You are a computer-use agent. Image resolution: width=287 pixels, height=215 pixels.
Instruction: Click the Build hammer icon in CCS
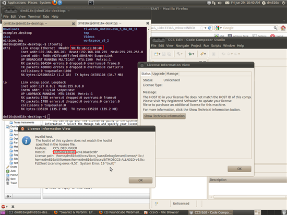[178, 54]
